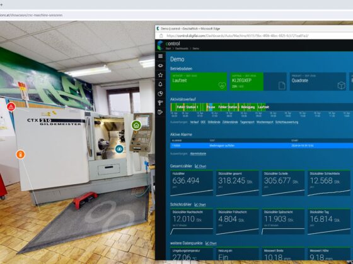Select the eye icon in control sidebar
Screen dimensions: 353x264
pos(160,65)
